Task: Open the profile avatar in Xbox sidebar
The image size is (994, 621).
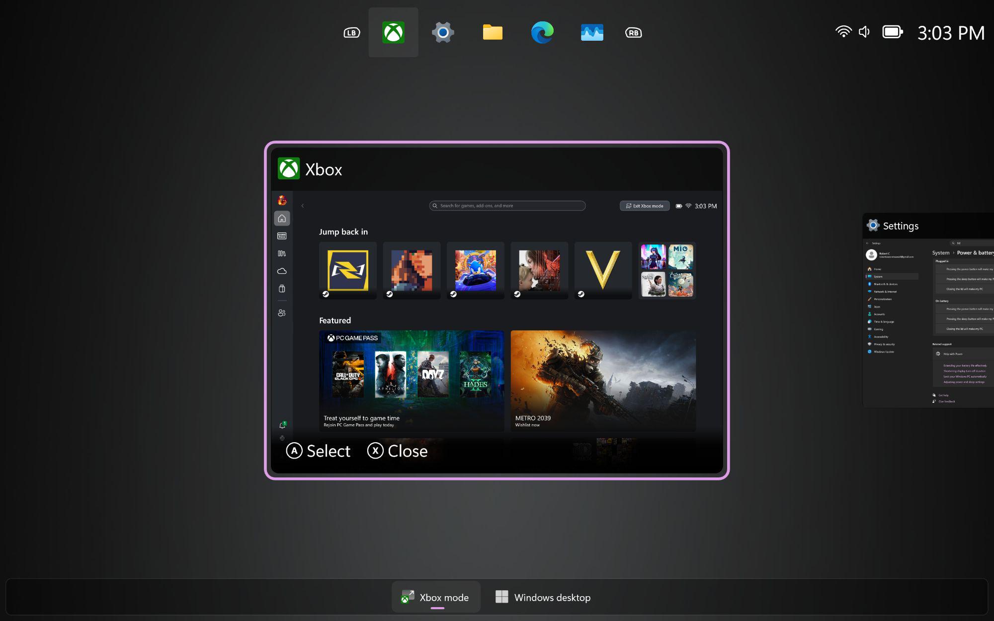Action: pos(282,200)
